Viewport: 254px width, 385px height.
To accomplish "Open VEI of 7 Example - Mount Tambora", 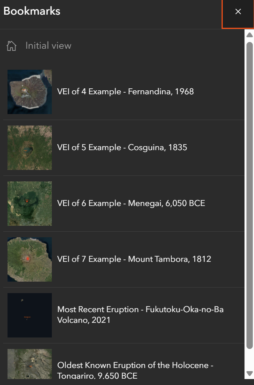I will pos(134,259).
